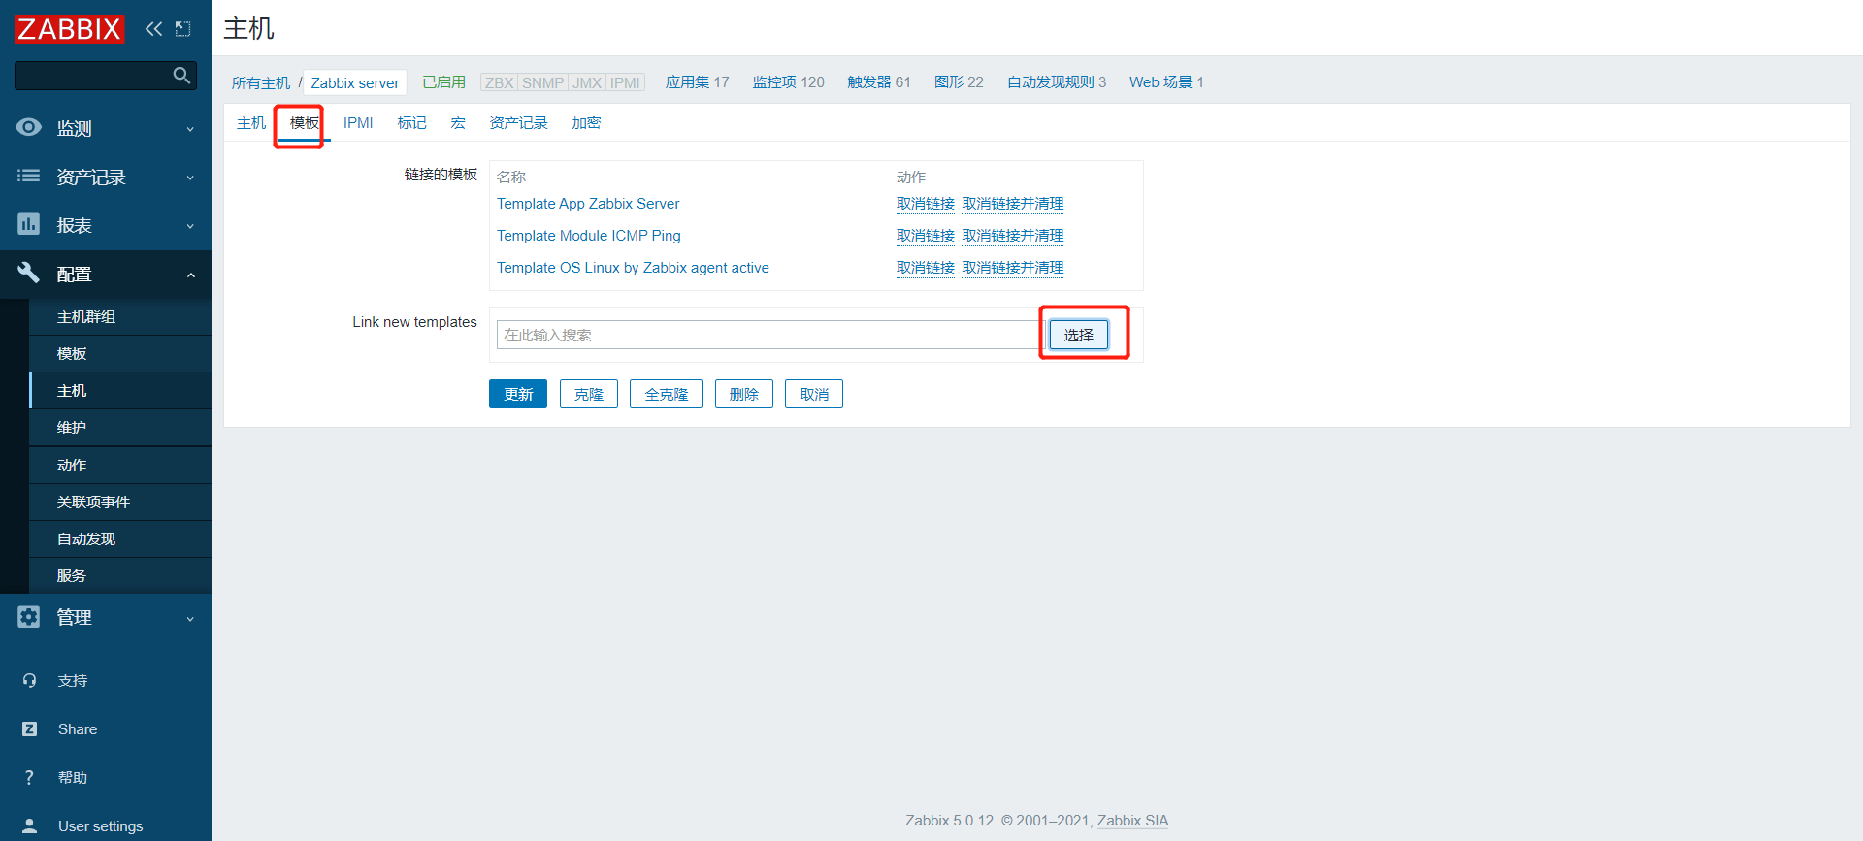Open Template App Zabbix Server link
The width and height of the screenshot is (1863, 841).
588,204
